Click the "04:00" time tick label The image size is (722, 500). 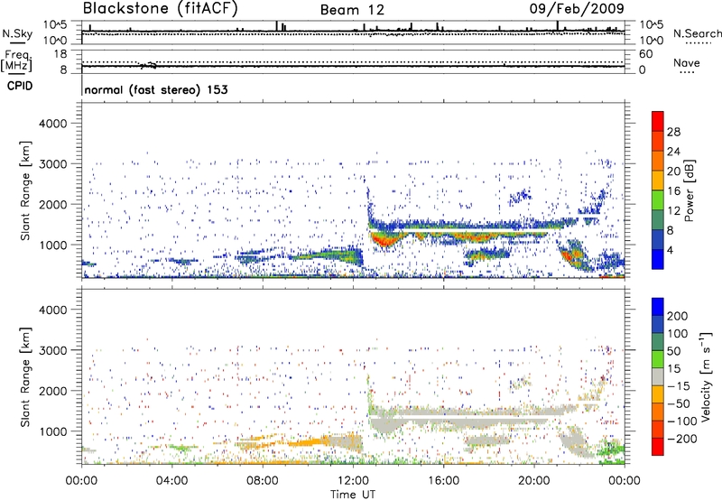[x=171, y=481]
